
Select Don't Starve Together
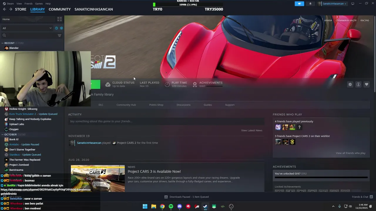22,149
